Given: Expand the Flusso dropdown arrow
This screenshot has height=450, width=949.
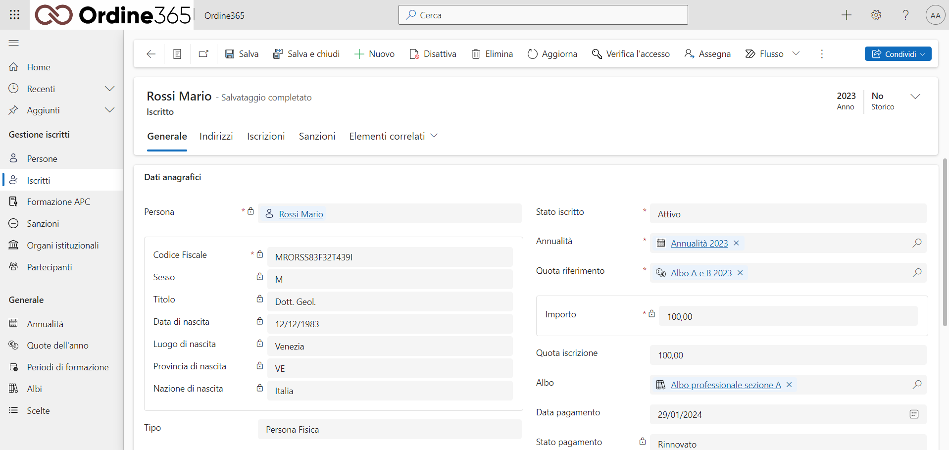Looking at the screenshot, I should [796, 53].
